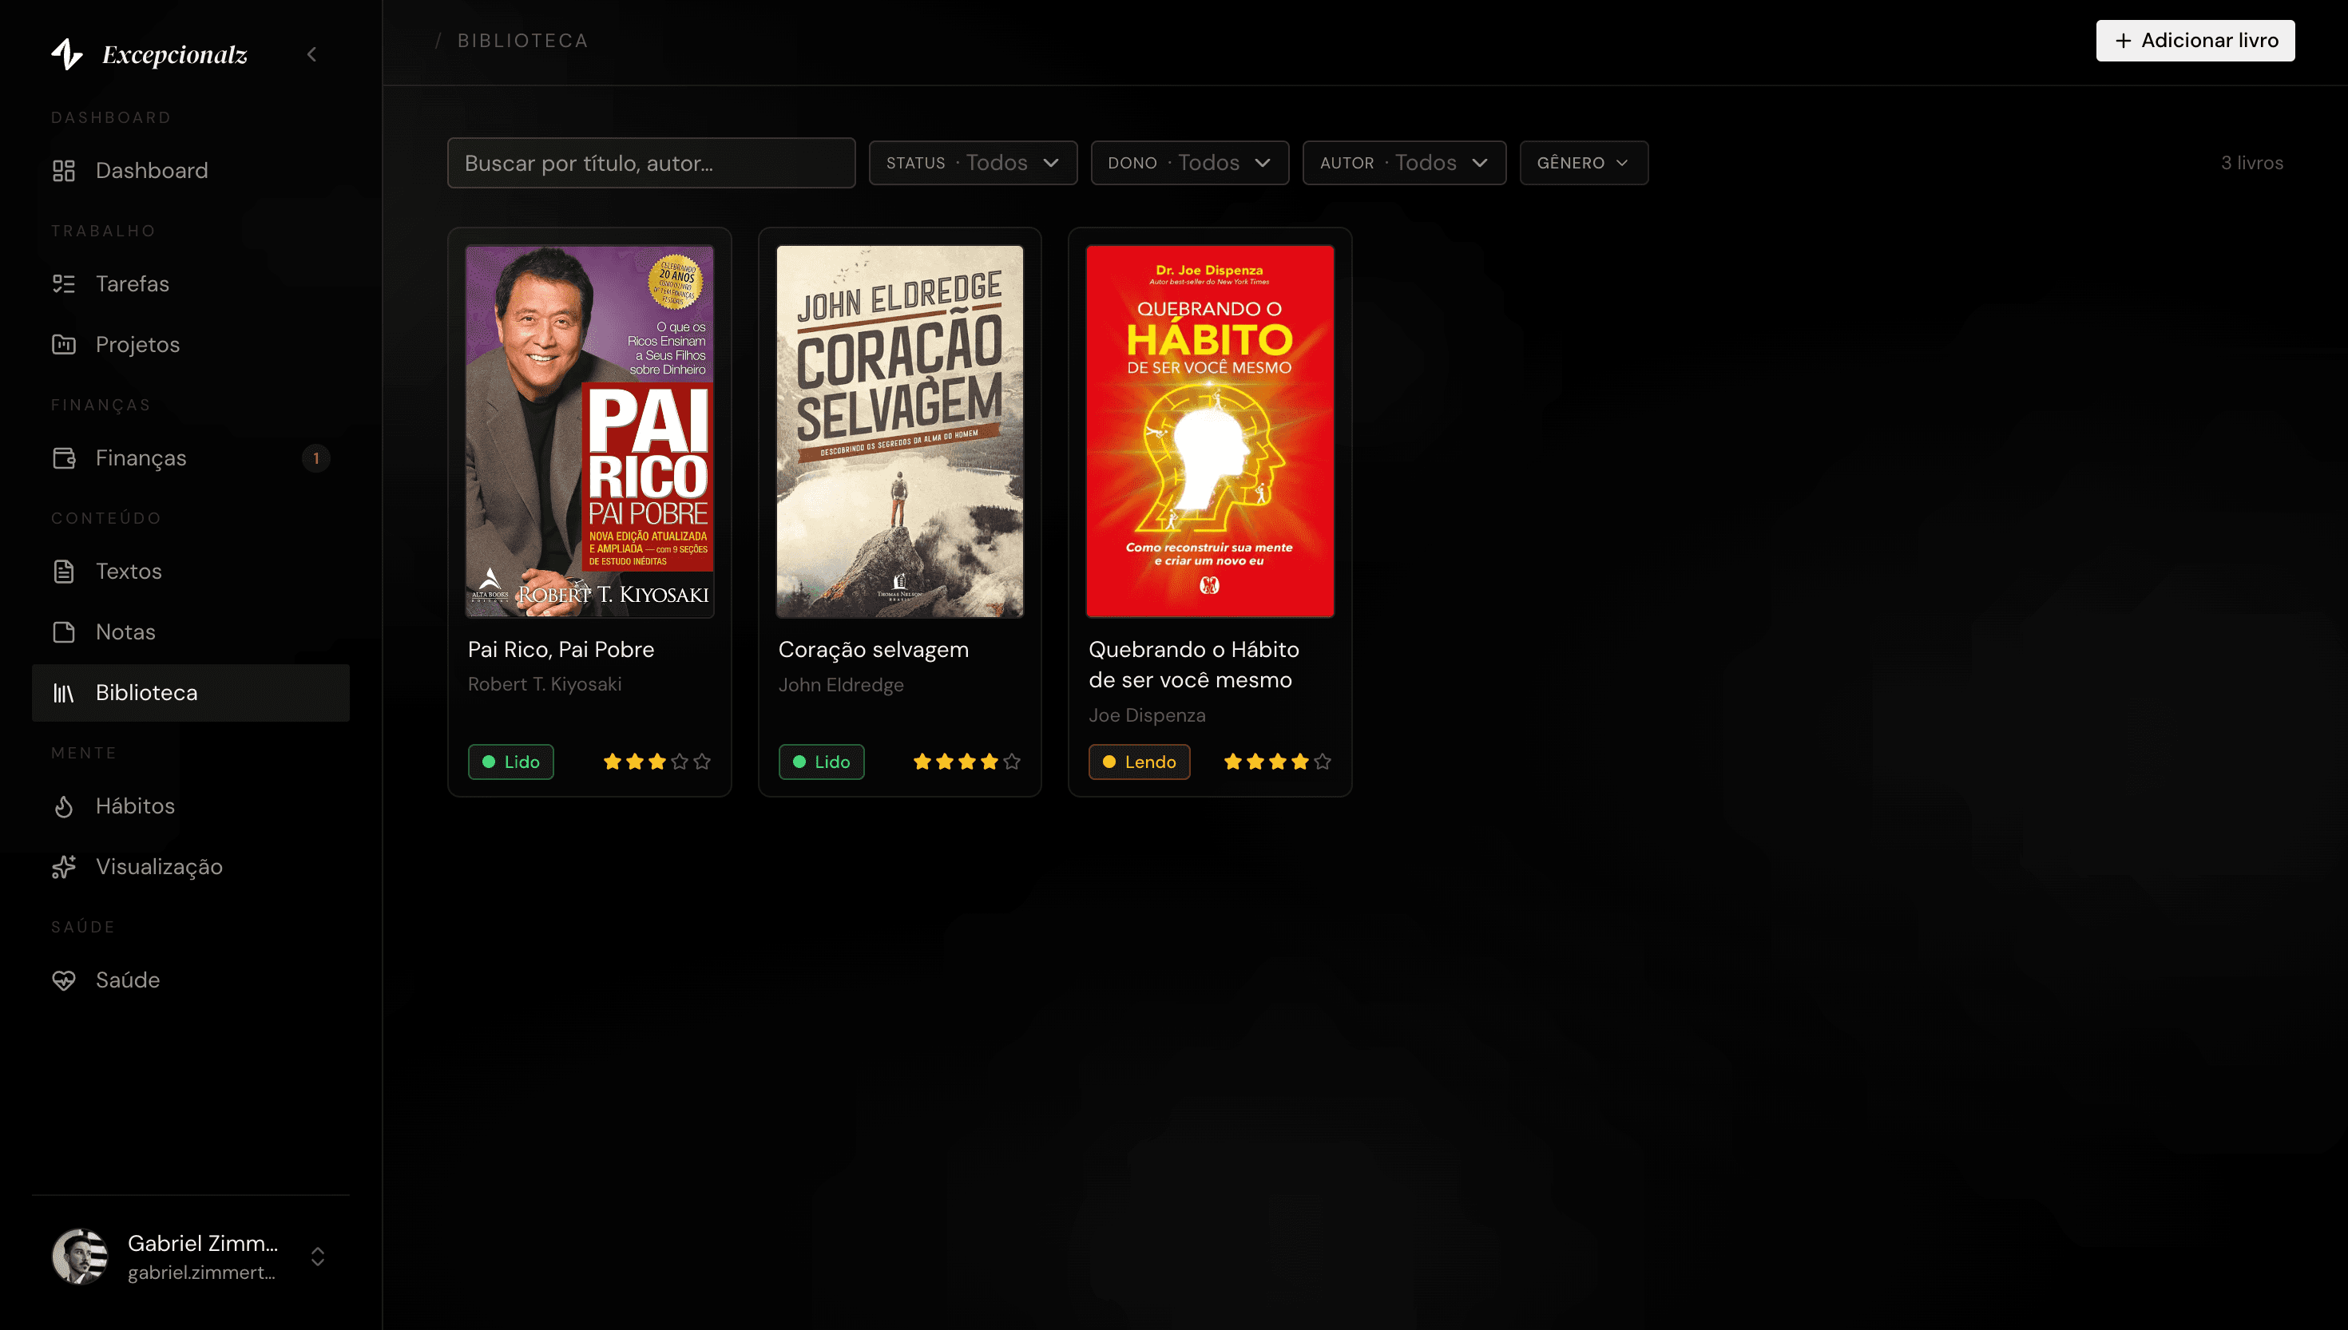
Task: Click the gabriel.zimmert... email text
Action: point(201,1272)
